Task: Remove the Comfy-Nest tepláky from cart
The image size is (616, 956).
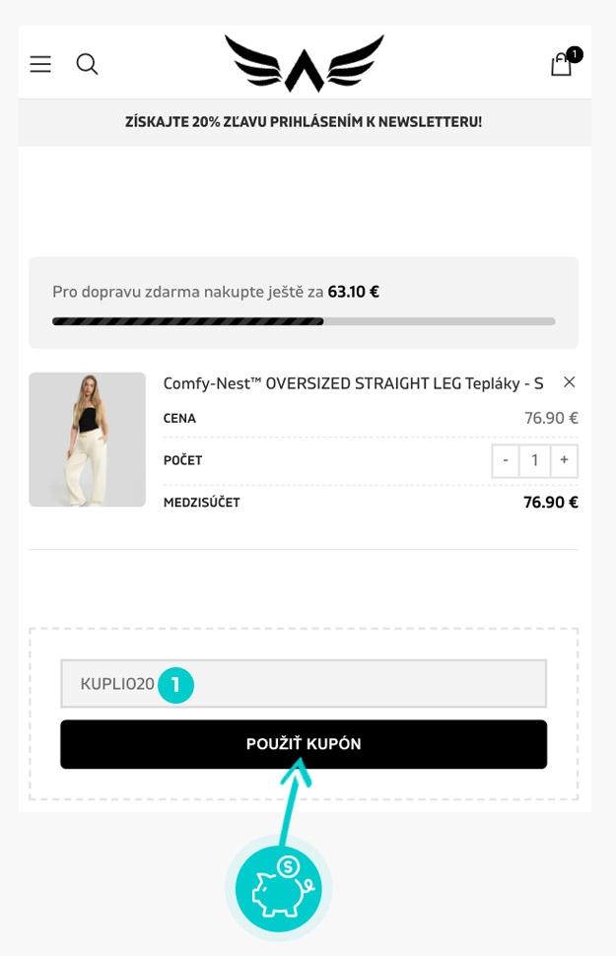Action: pos(569,382)
